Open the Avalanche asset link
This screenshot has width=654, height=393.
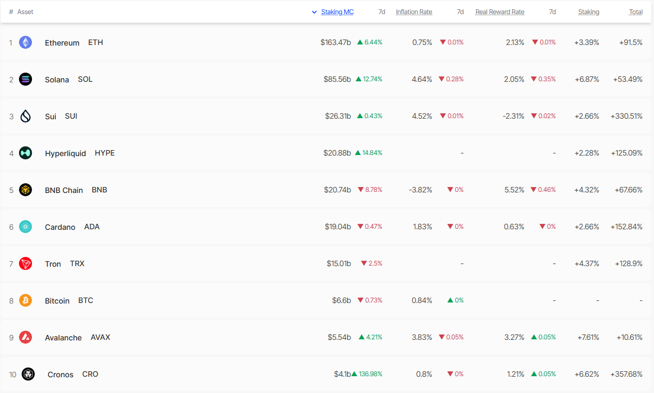tap(63, 338)
